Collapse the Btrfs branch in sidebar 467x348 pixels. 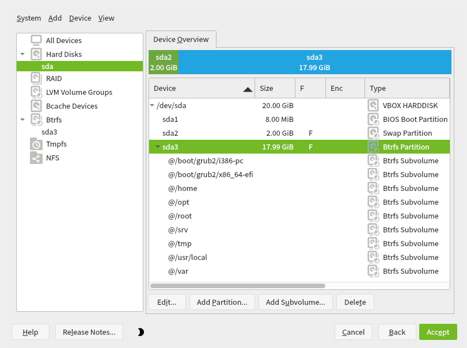coord(22,120)
